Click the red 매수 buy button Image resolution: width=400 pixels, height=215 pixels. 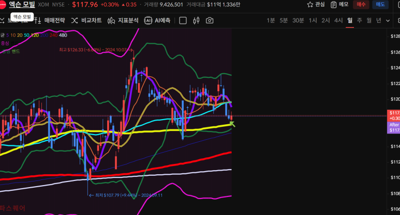point(361,5)
